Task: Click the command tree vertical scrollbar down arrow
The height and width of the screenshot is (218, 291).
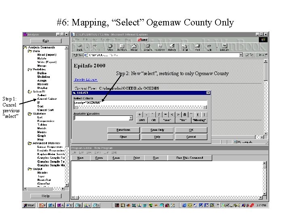Action: (67, 185)
